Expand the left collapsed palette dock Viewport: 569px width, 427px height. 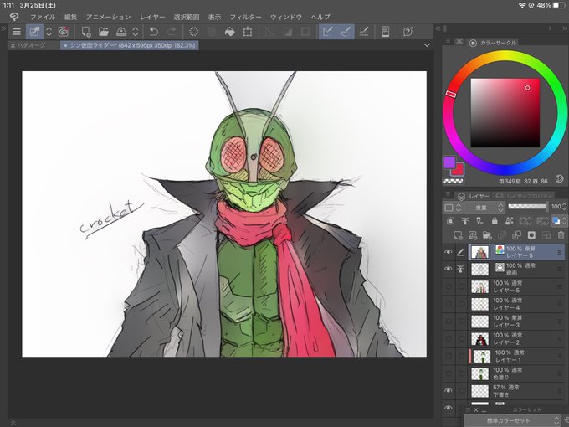click(x=3, y=28)
